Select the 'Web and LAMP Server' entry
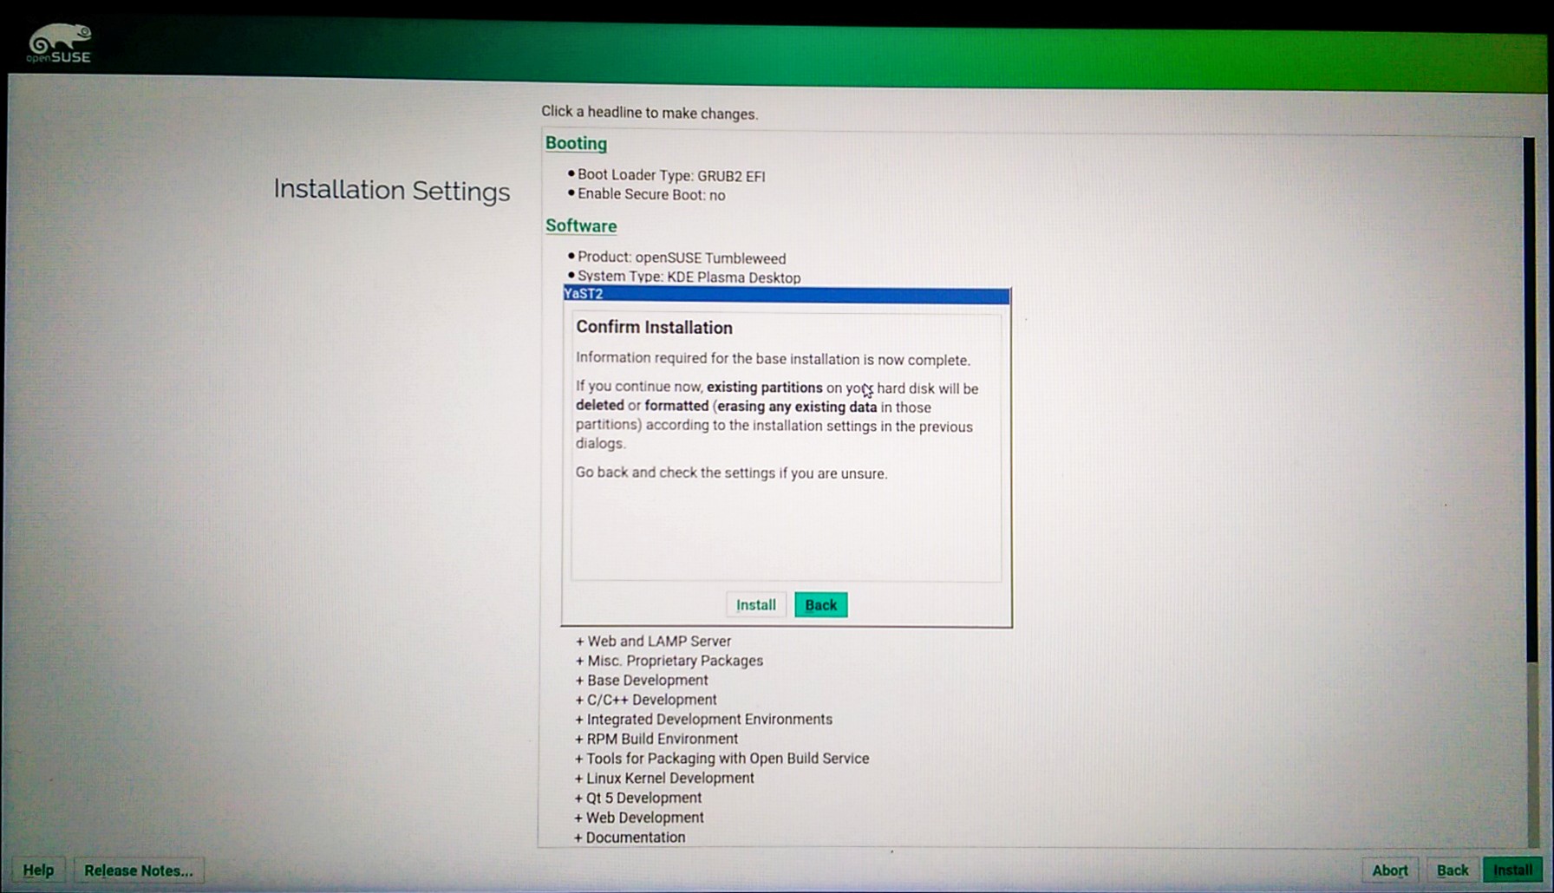The height and width of the screenshot is (893, 1554). click(653, 641)
